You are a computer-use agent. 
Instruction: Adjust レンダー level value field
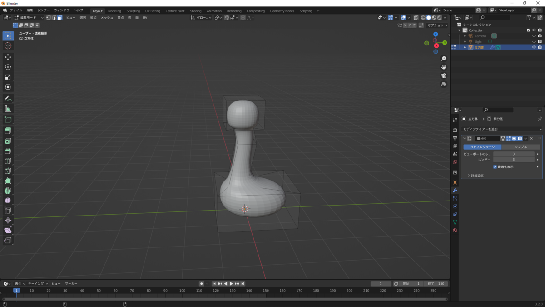point(514,160)
